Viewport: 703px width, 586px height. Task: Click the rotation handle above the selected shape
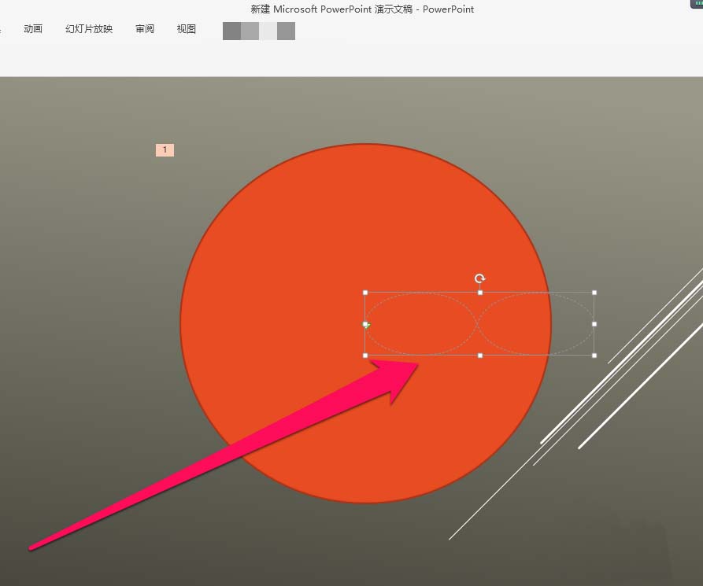tap(479, 278)
